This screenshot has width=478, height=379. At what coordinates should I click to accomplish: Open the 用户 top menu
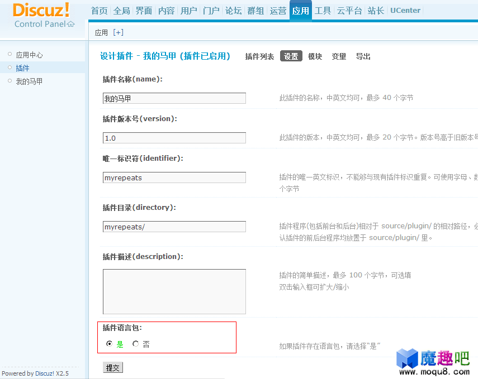point(189,11)
